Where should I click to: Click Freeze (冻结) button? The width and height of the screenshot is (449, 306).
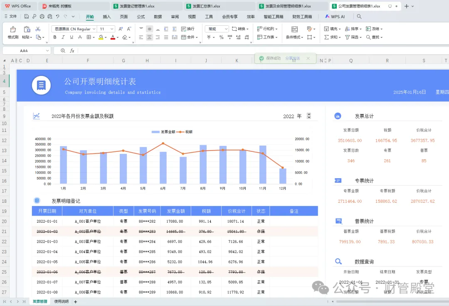[x=374, y=29]
